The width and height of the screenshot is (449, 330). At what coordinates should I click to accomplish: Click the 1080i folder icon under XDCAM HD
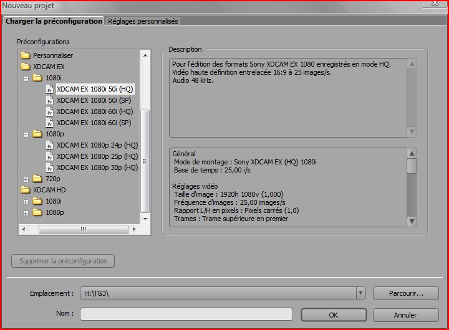click(x=37, y=201)
